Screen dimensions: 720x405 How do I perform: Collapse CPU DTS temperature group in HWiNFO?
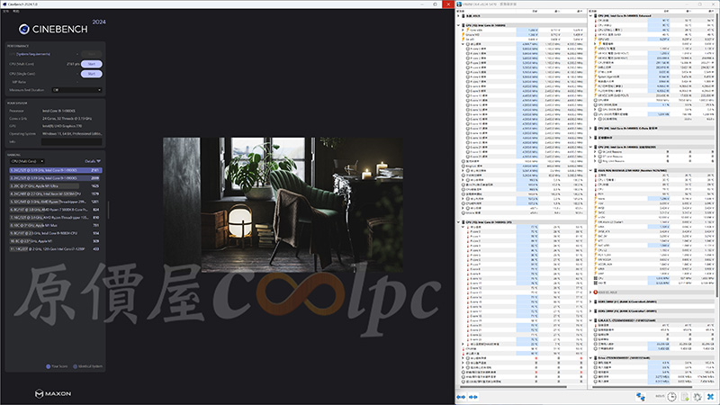tap(458, 222)
